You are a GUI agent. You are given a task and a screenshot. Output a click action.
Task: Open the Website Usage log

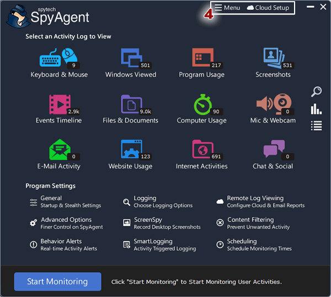point(131,151)
